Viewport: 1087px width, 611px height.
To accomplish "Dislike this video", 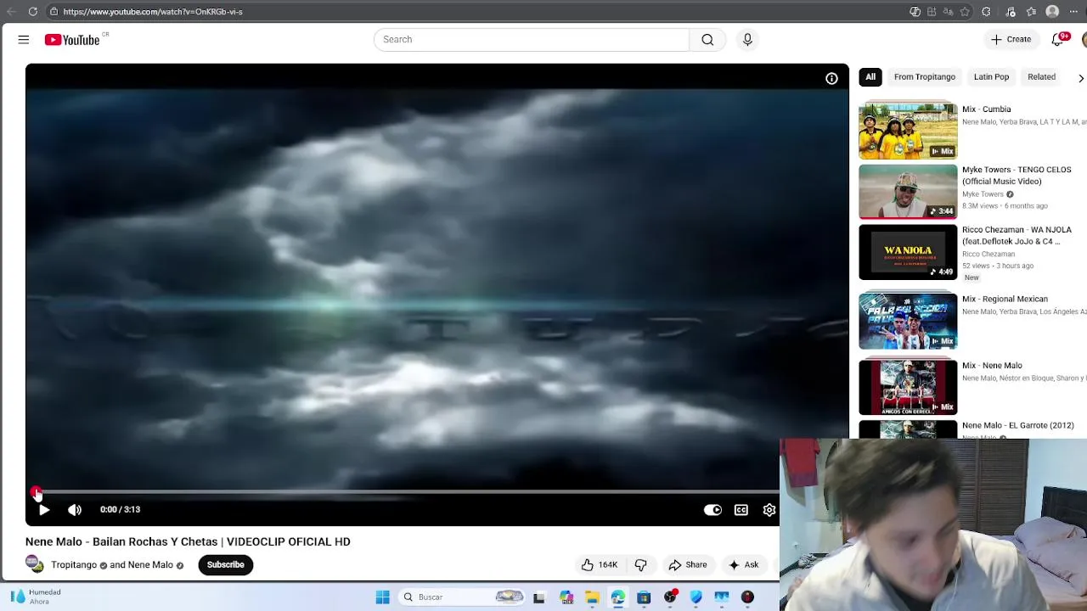I will click(x=641, y=564).
